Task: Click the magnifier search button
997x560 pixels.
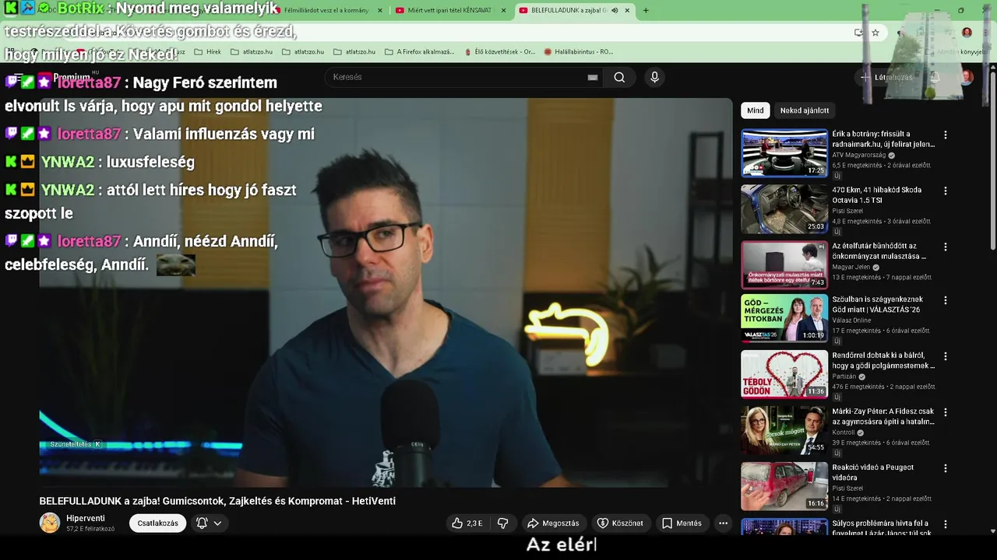Action: [x=619, y=77]
